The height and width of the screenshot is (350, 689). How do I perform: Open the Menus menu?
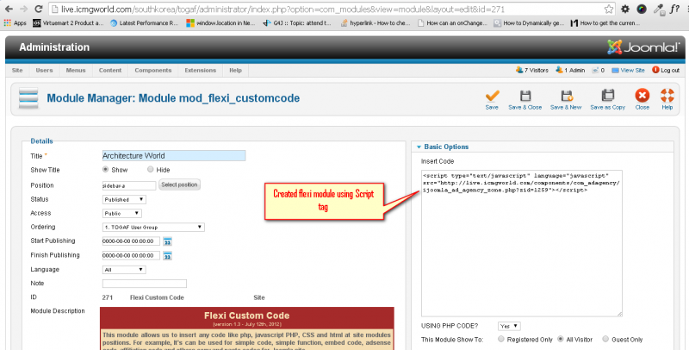[x=76, y=71]
